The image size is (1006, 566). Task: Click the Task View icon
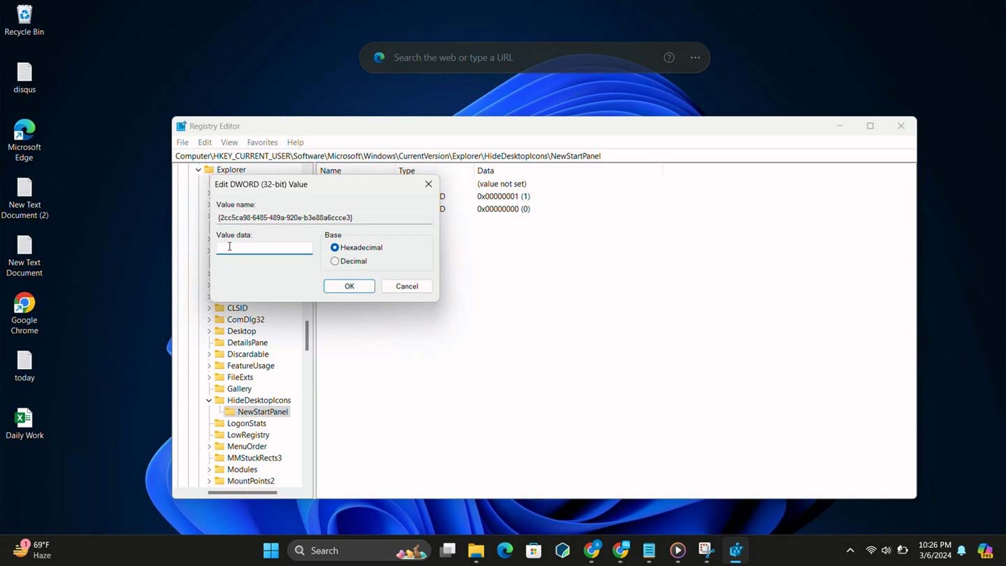point(448,550)
